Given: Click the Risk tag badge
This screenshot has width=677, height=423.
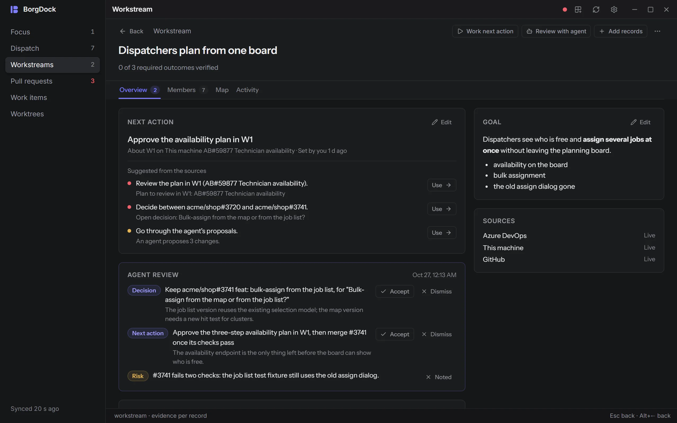Looking at the screenshot, I should pos(138,376).
